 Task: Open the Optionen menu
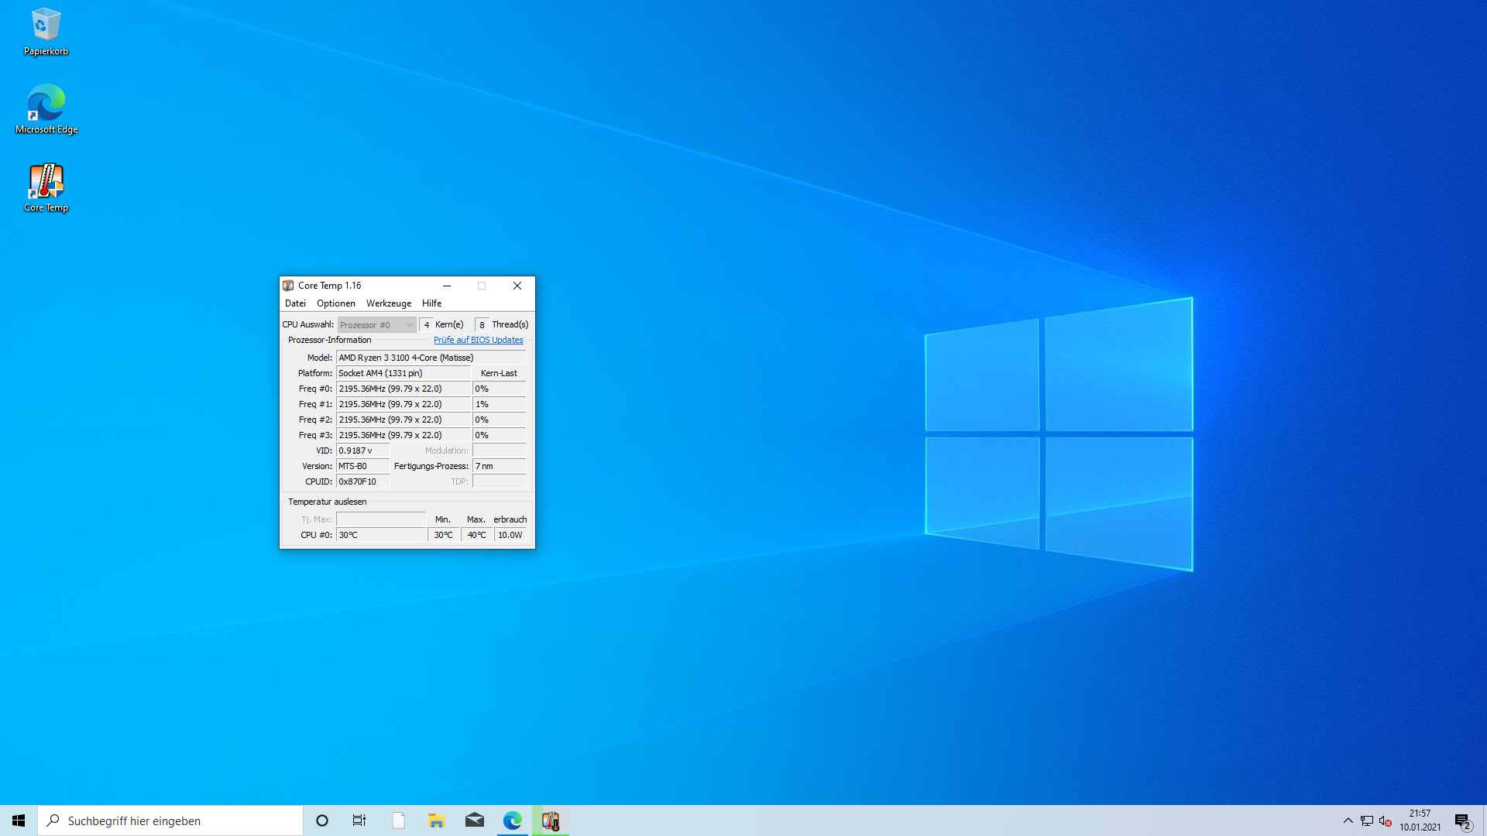(335, 303)
